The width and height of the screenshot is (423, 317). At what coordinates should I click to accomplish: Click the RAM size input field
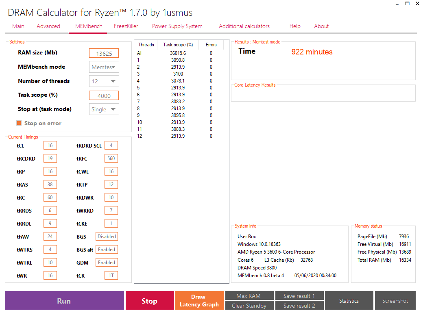[x=104, y=53]
